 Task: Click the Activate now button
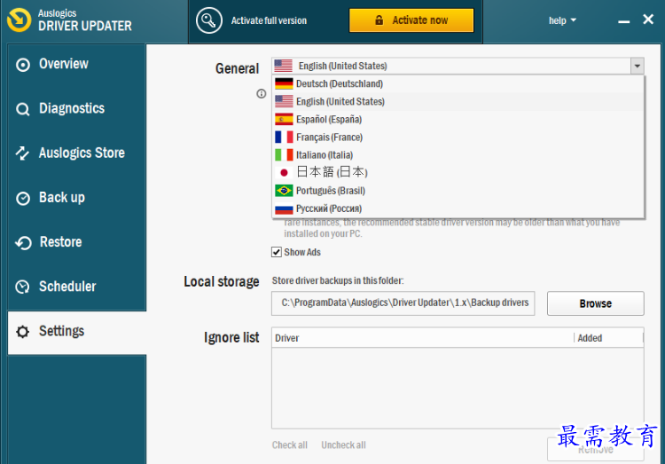tap(411, 20)
